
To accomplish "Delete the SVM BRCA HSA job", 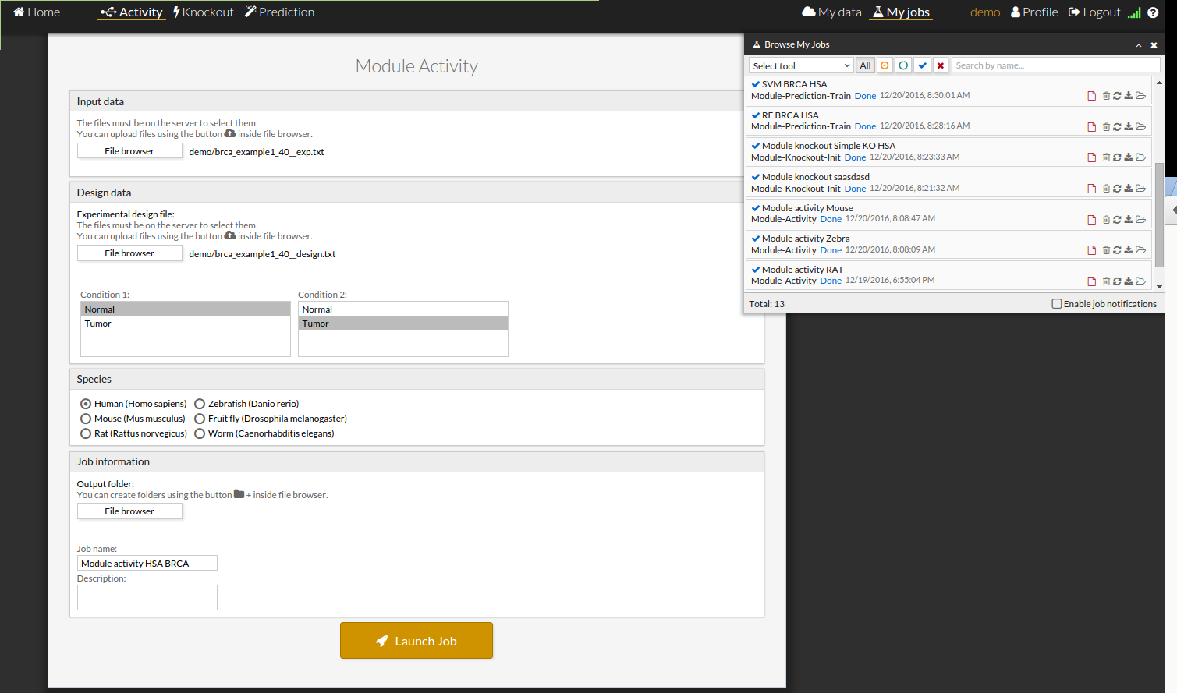I will pos(1105,96).
